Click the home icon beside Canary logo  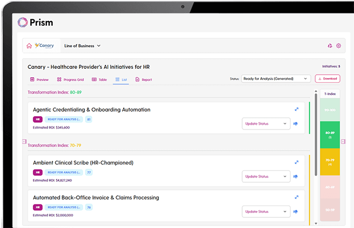(x=29, y=46)
